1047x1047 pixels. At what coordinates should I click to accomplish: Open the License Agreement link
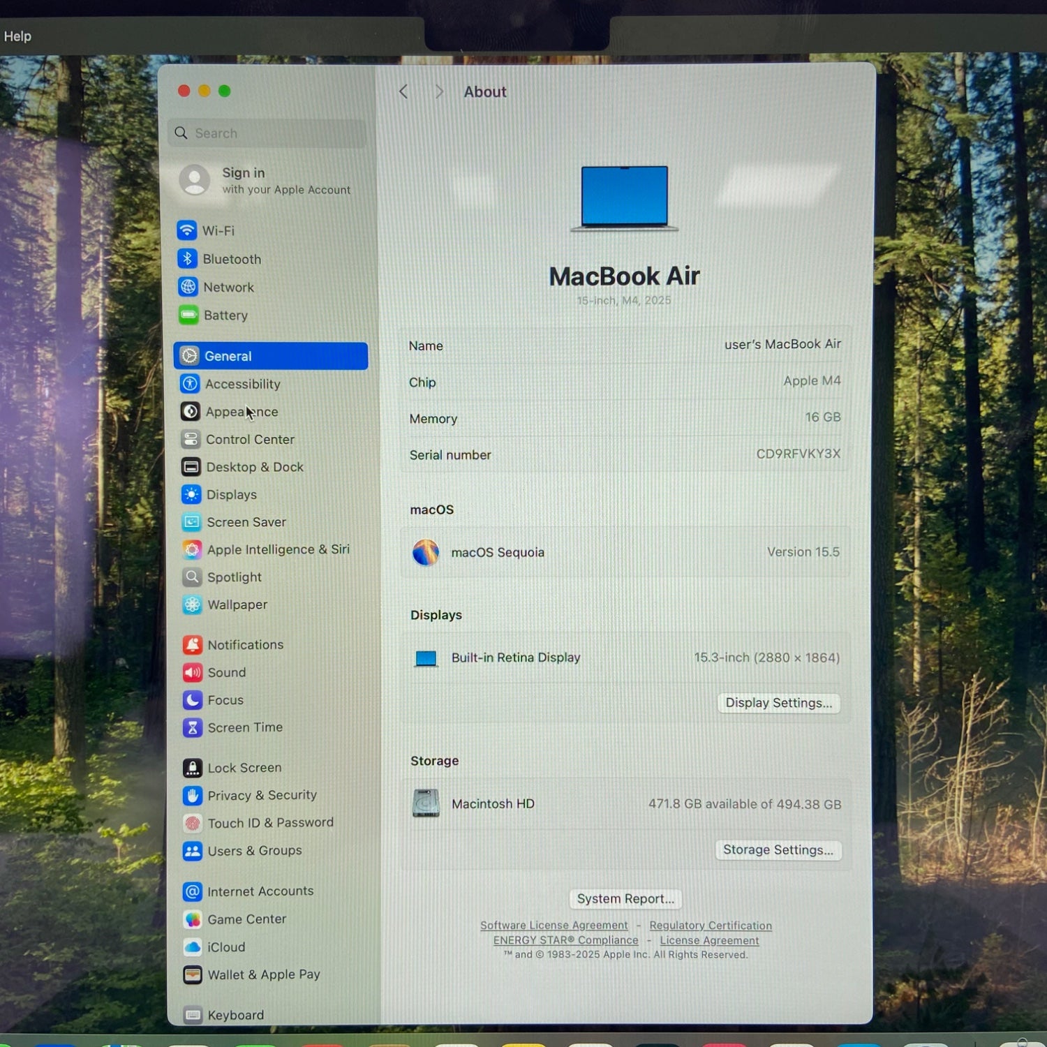tap(709, 940)
